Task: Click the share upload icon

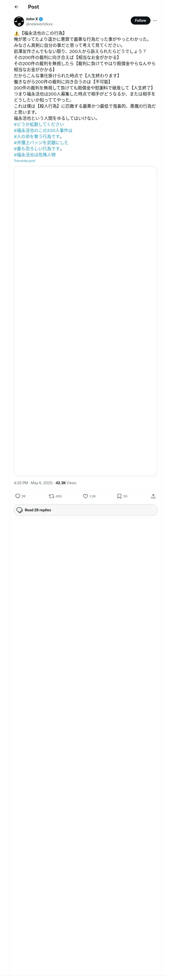Action: (153, 496)
